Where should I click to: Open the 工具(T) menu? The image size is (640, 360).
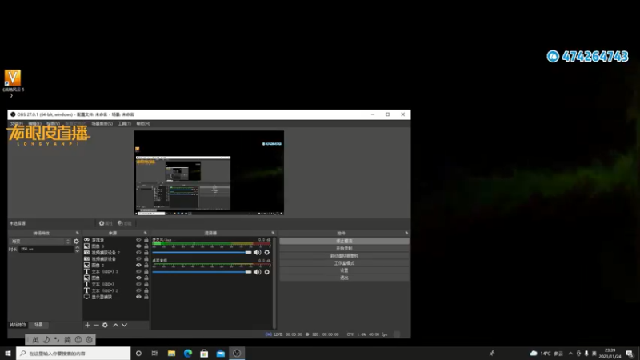[x=125, y=124]
